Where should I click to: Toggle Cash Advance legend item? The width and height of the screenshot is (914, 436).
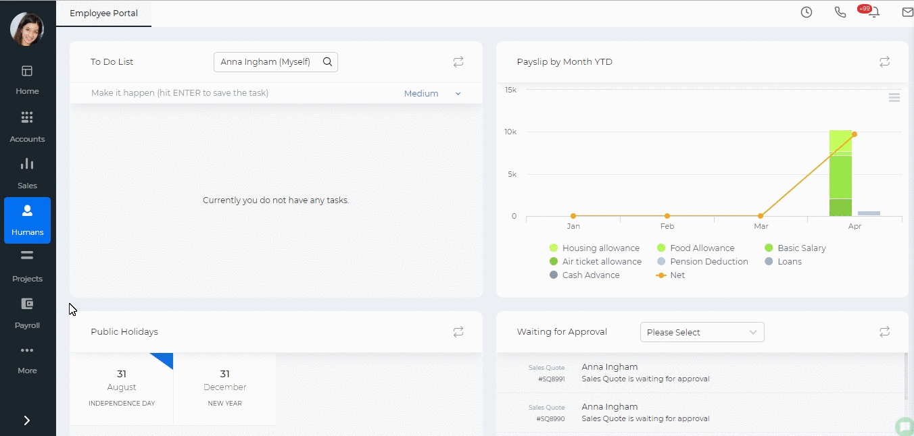(x=584, y=275)
